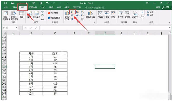The image size is (172, 101).
Task: Click the 共享 share button
Action: [166, 7]
